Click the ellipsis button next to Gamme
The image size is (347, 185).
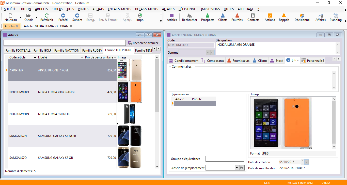(213, 53)
